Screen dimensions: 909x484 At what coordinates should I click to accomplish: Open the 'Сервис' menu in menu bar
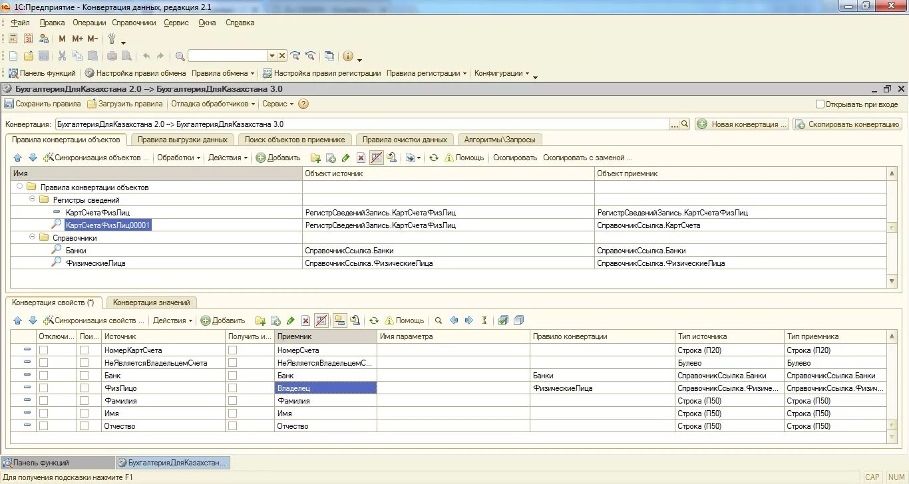point(176,23)
